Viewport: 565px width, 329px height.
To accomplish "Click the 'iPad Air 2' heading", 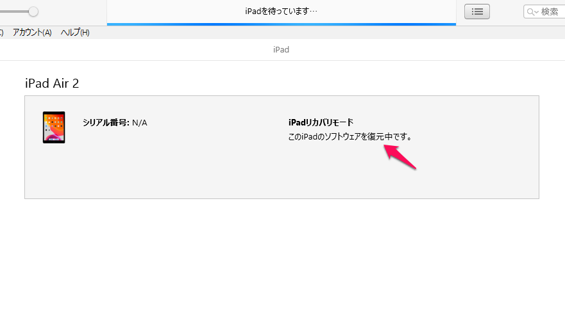I will 52,83.
